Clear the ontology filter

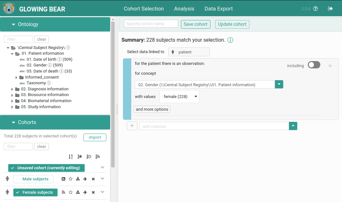coord(42,39)
